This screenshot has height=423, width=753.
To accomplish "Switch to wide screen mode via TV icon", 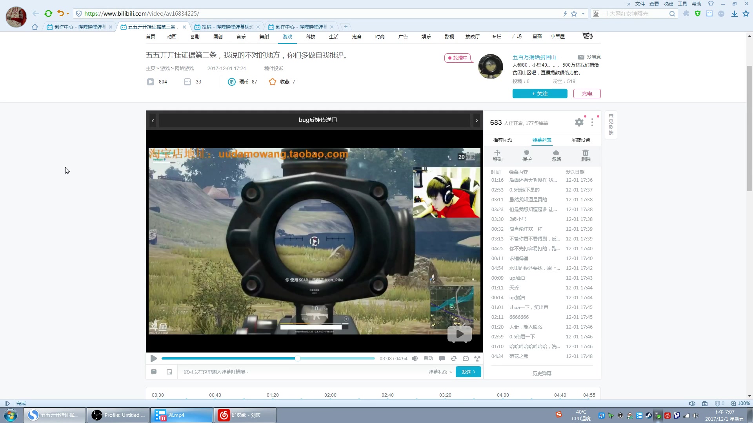I will [x=466, y=358].
